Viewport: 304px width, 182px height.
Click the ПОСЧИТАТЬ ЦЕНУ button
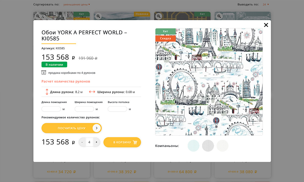pos(71,128)
